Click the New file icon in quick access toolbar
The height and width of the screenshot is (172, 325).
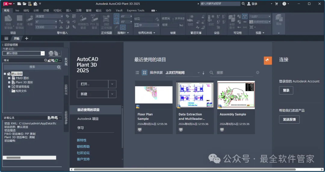coord(19,4)
